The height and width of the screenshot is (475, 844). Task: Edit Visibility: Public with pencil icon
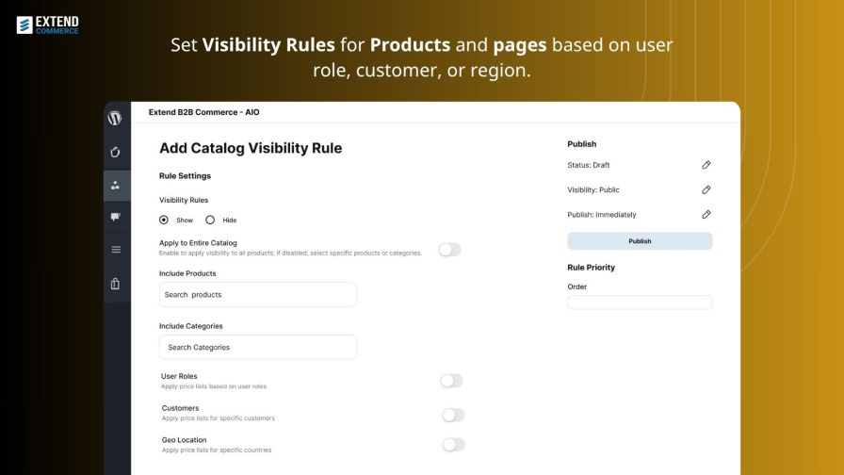(x=706, y=189)
